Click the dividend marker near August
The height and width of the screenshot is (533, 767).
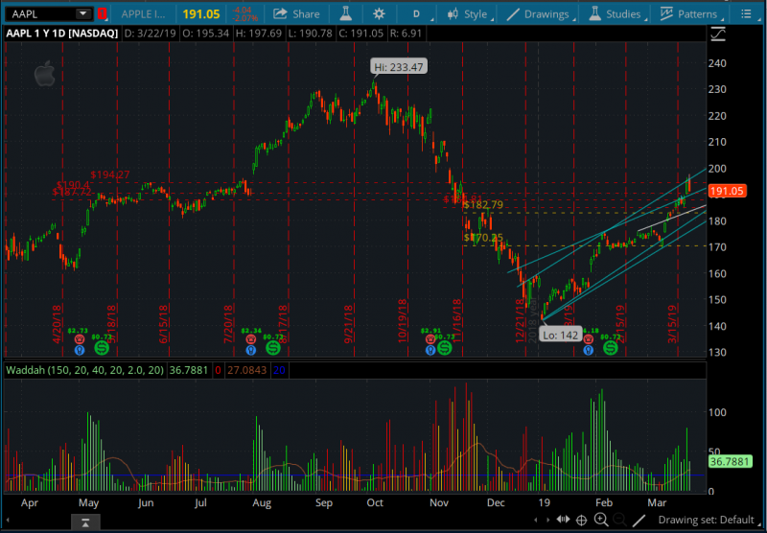point(272,349)
